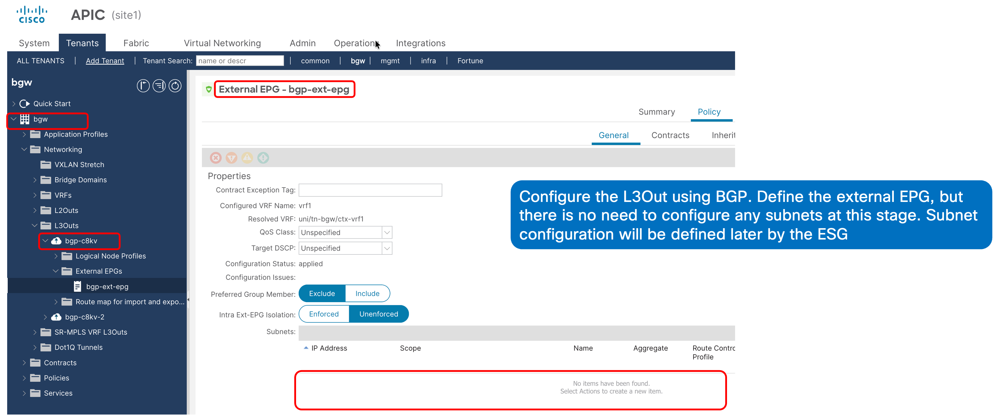Set Preferred Group Member to Exclude
The width and height of the screenshot is (998, 417).
(x=322, y=294)
